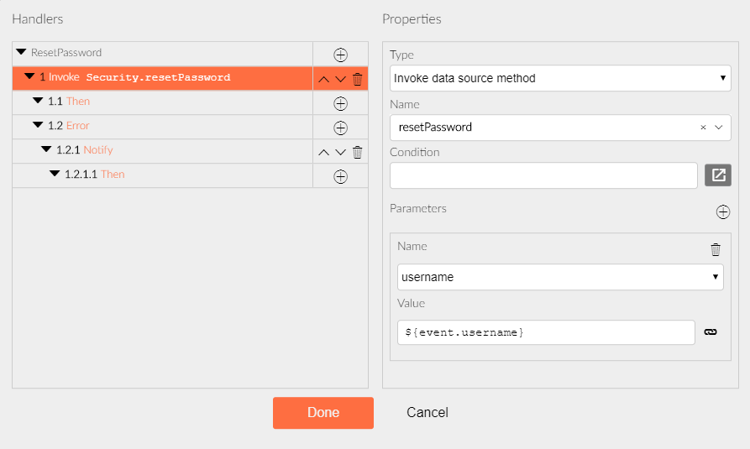This screenshot has width=750, height=449.
Task: Click the Cancel link
Action: click(427, 412)
